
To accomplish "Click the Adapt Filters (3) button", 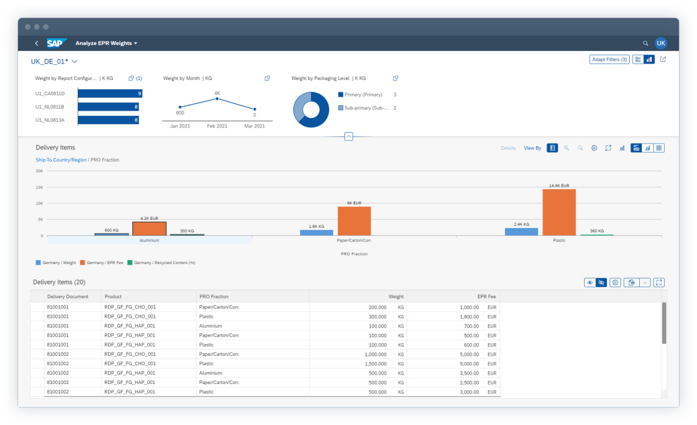I will pyautogui.click(x=609, y=60).
